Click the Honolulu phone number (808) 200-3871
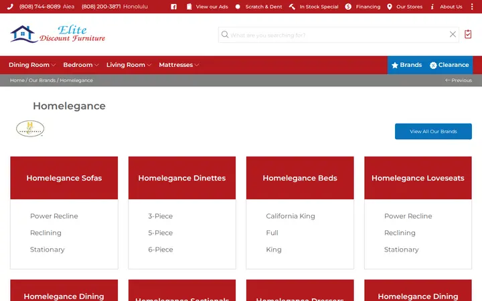Screen dimensions: 482x301 [x=101, y=7]
